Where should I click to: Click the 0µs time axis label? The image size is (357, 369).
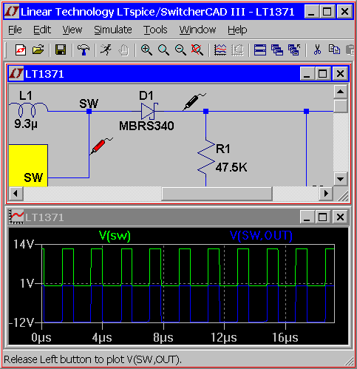click(41, 337)
